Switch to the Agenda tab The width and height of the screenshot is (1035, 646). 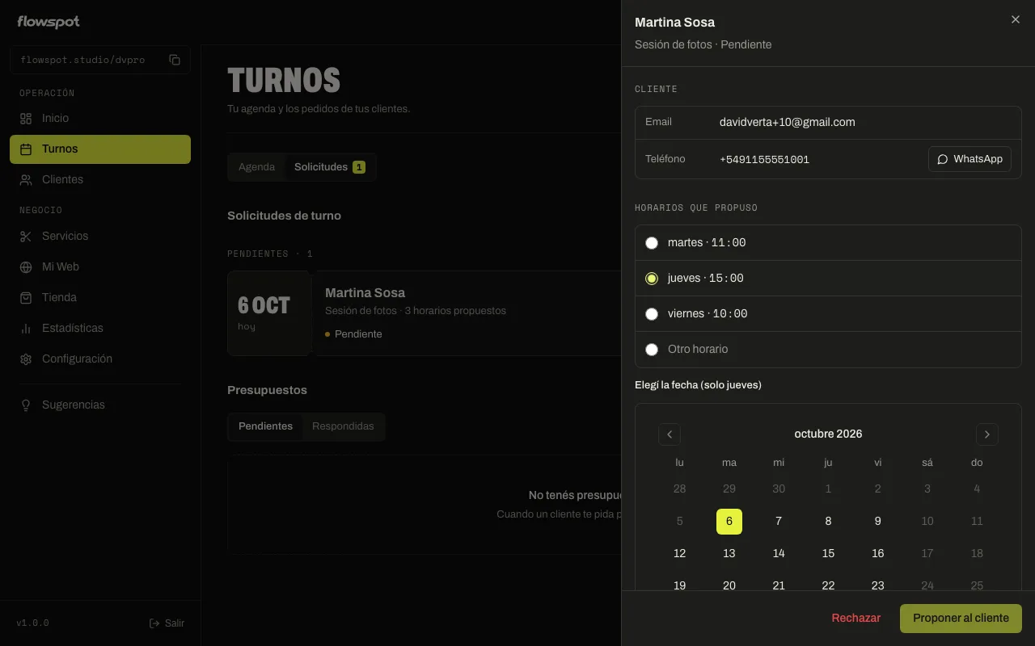(x=256, y=167)
